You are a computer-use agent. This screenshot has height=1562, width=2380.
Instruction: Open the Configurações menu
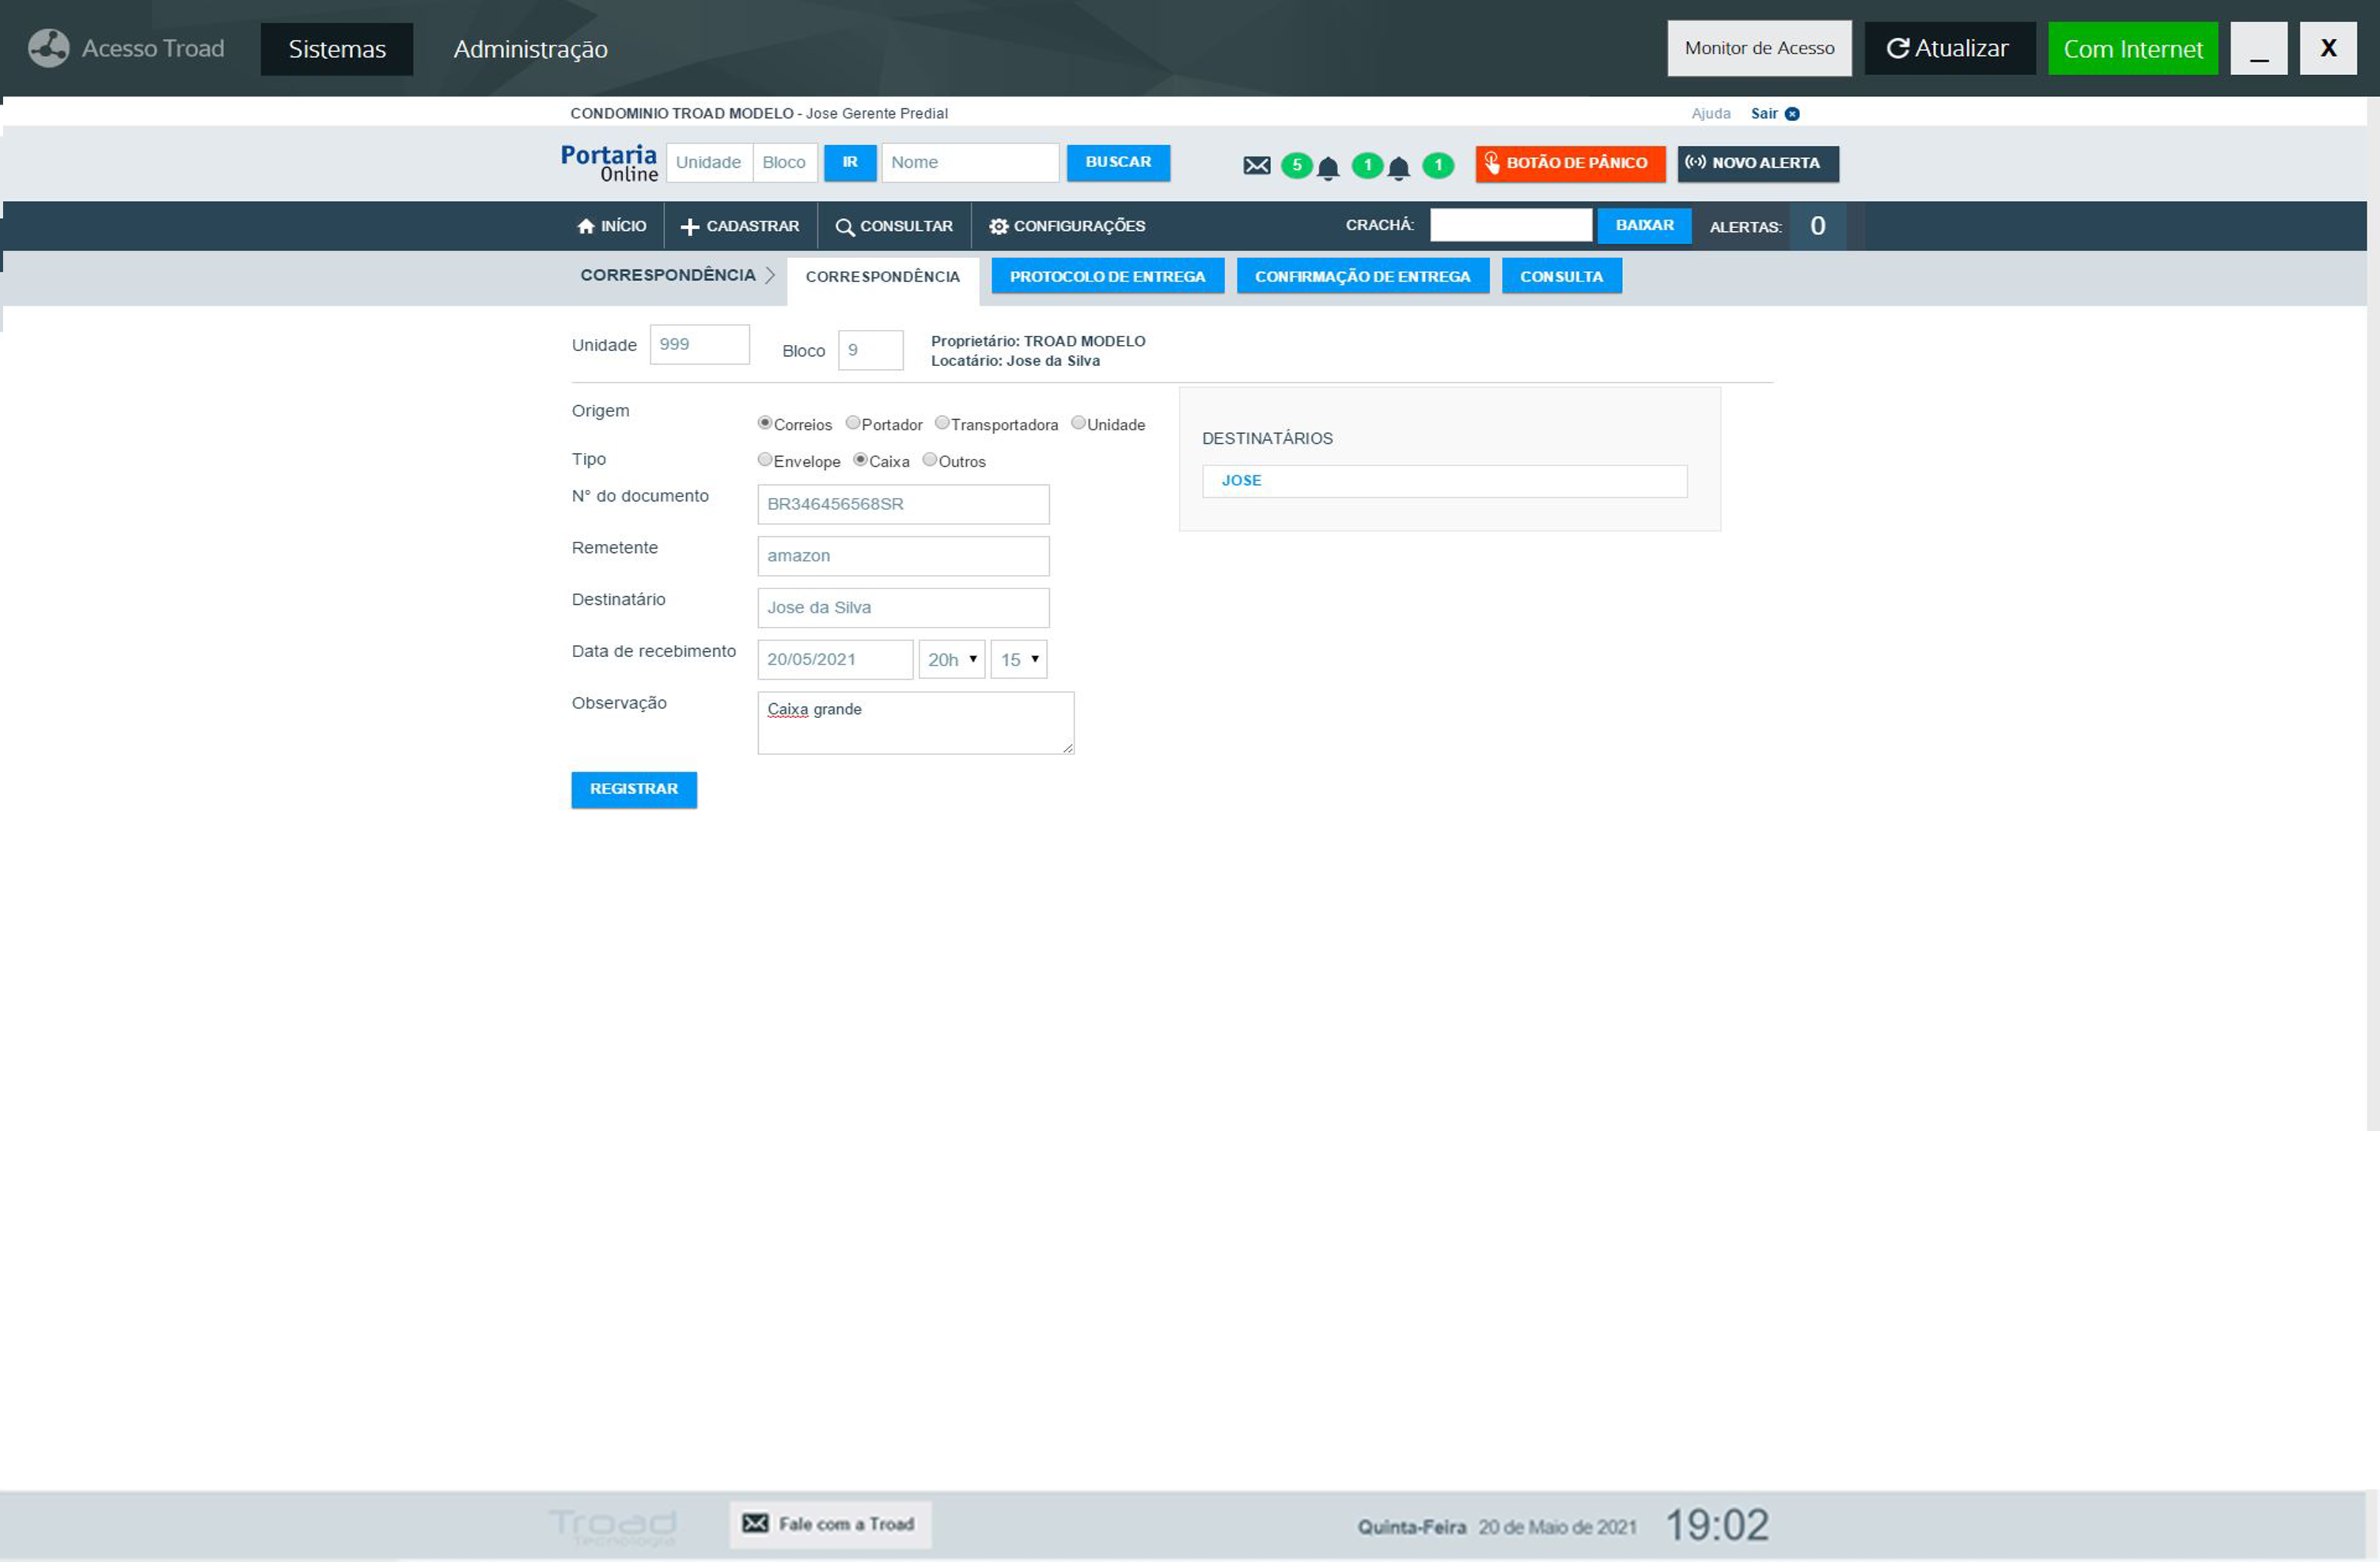point(1067,226)
